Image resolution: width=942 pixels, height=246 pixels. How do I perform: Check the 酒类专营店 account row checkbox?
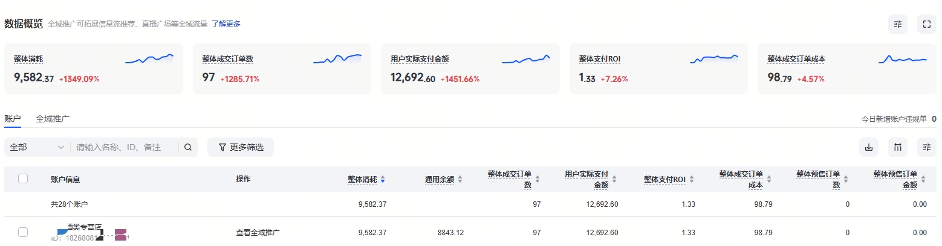pyautogui.click(x=23, y=232)
